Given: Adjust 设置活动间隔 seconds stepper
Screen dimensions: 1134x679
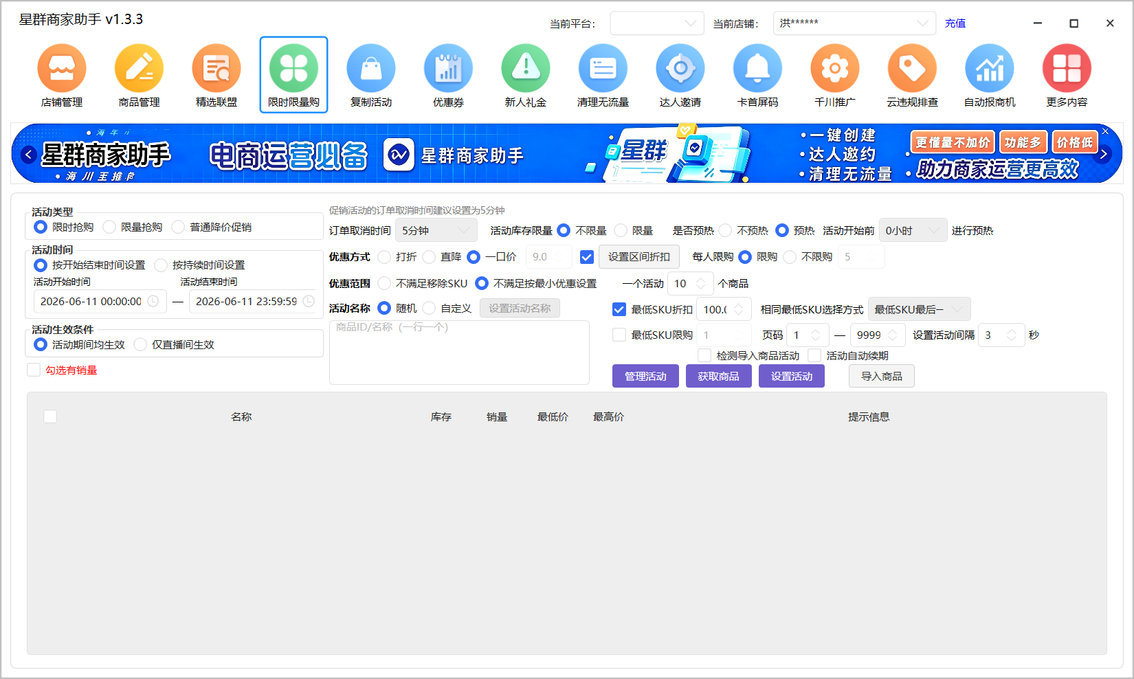Looking at the screenshot, I should coord(1012,335).
